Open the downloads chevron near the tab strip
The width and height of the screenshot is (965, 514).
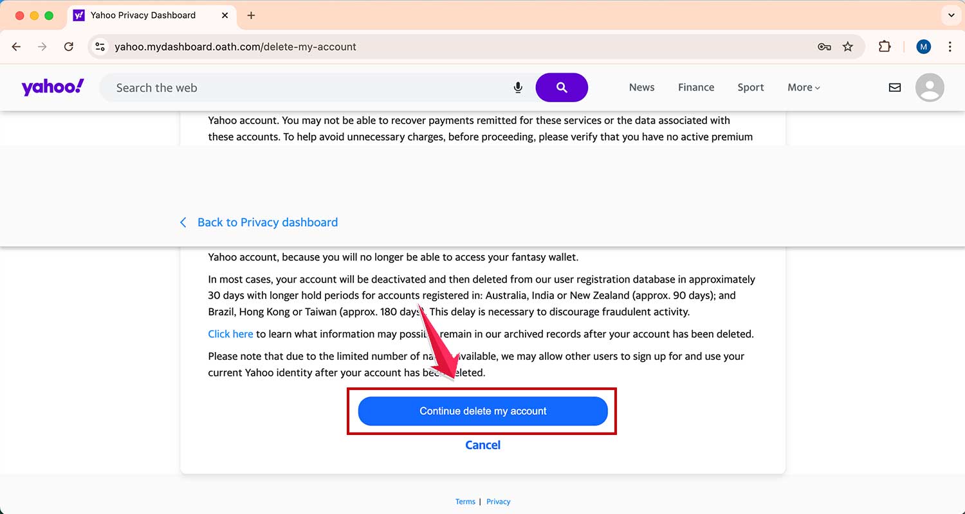pyautogui.click(x=951, y=15)
